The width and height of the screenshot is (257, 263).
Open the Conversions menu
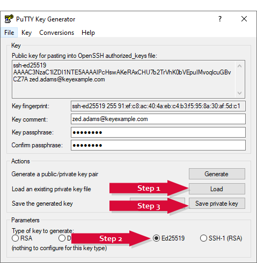pyautogui.click(x=56, y=33)
